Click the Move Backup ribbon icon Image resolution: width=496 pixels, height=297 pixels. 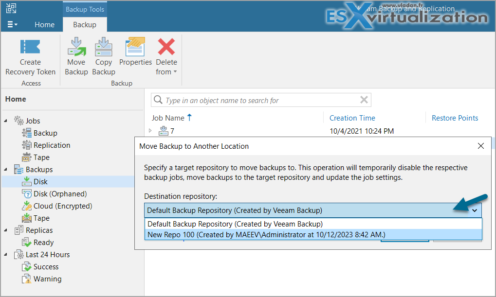(x=76, y=47)
